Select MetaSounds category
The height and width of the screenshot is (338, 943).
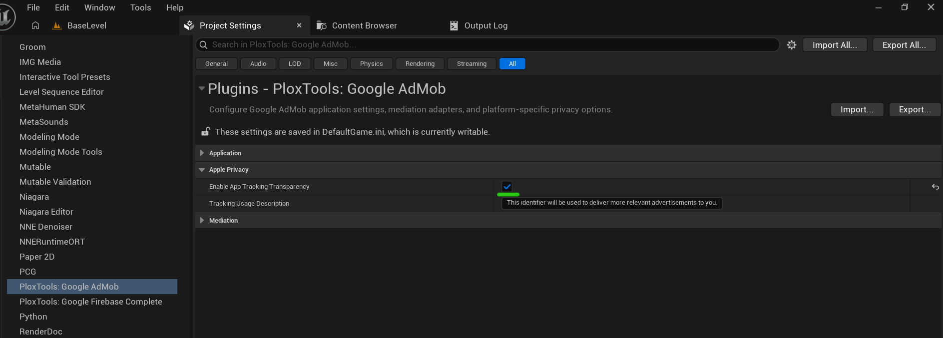point(44,122)
